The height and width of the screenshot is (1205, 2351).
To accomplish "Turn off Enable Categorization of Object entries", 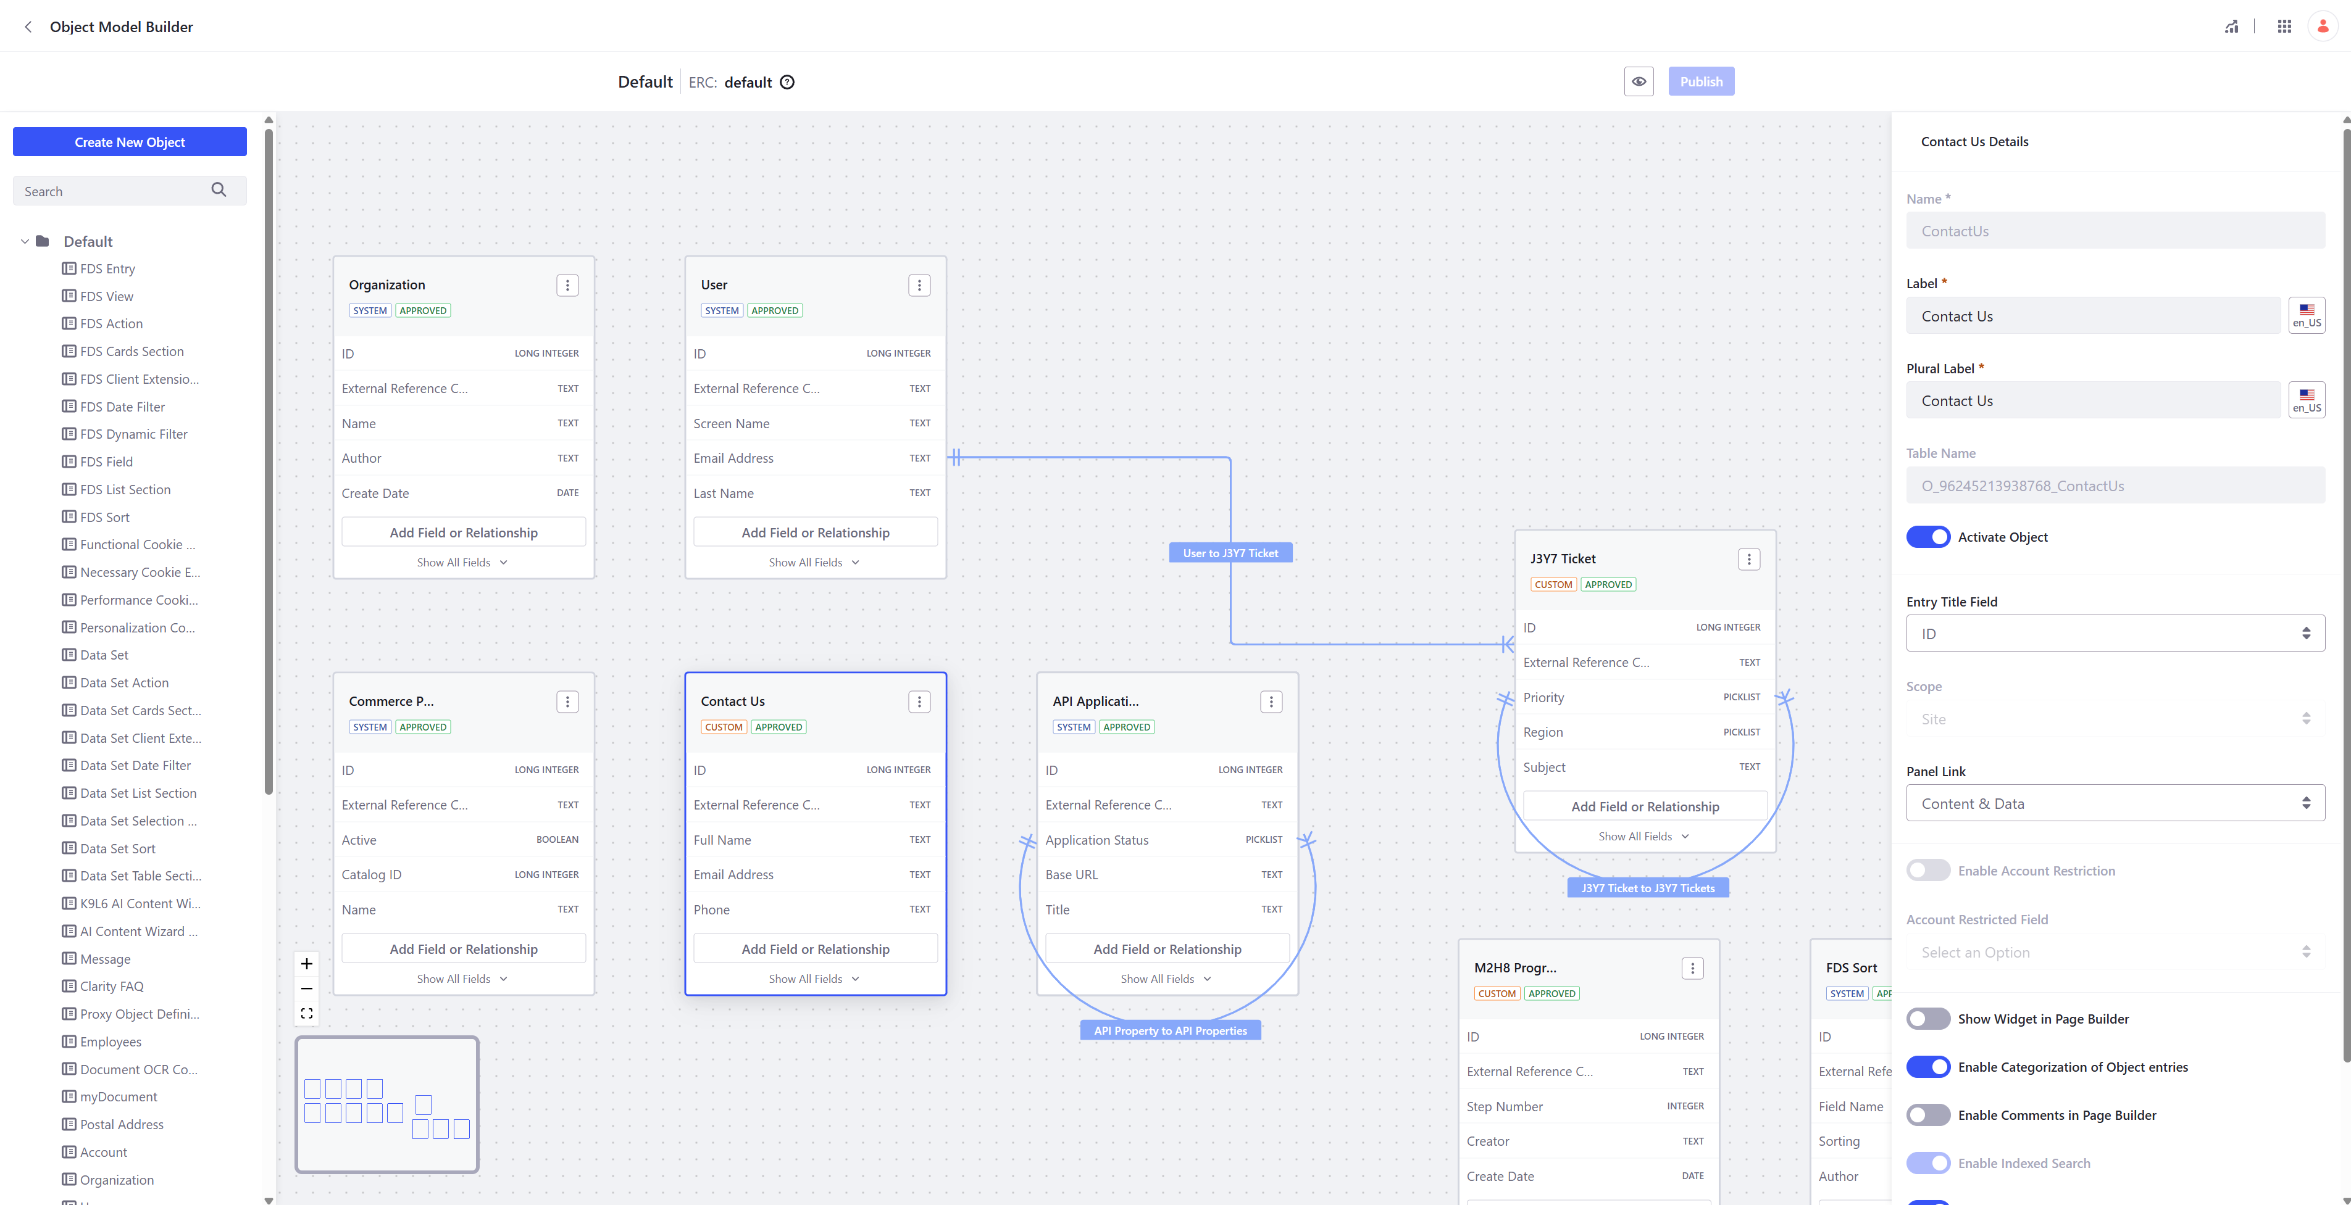I will click(1927, 1066).
